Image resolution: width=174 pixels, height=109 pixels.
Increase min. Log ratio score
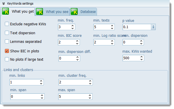[112, 41]
